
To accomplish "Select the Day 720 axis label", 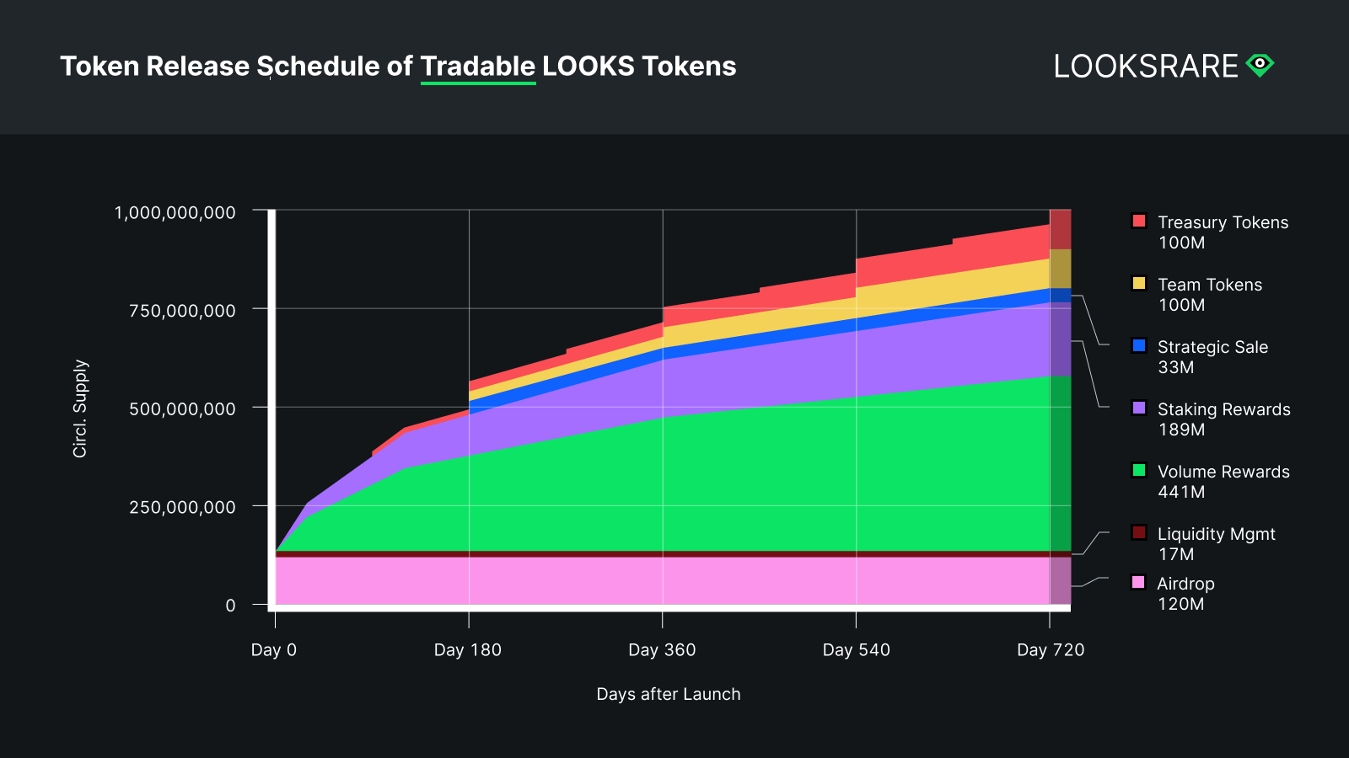I will click(x=1051, y=650).
